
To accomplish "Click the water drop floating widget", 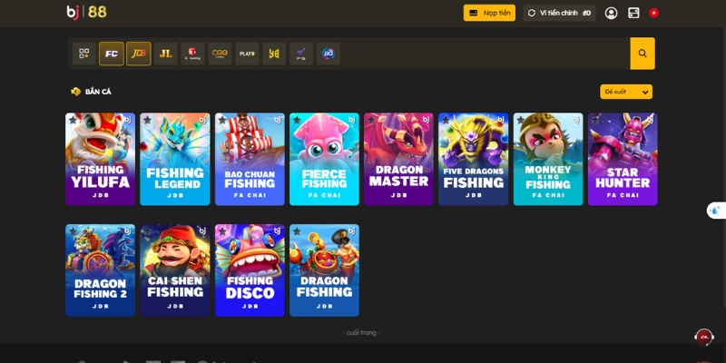I will (x=716, y=211).
